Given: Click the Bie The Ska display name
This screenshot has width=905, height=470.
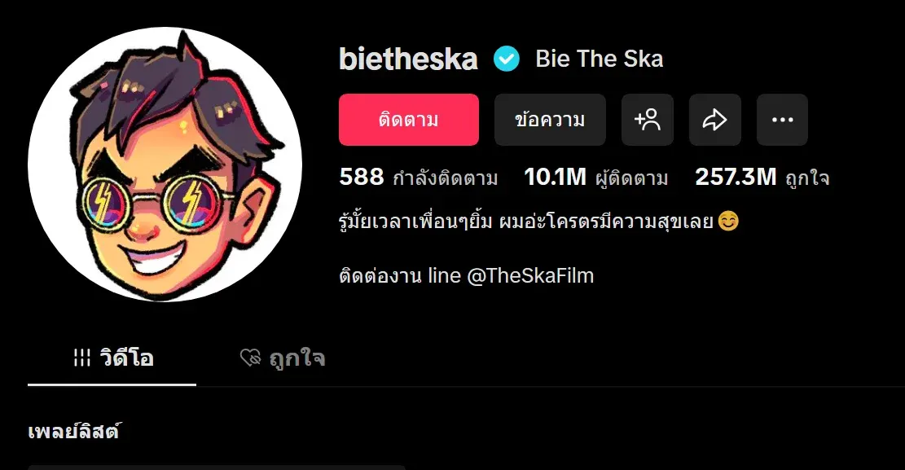Looking at the screenshot, I should click(599, 59).
